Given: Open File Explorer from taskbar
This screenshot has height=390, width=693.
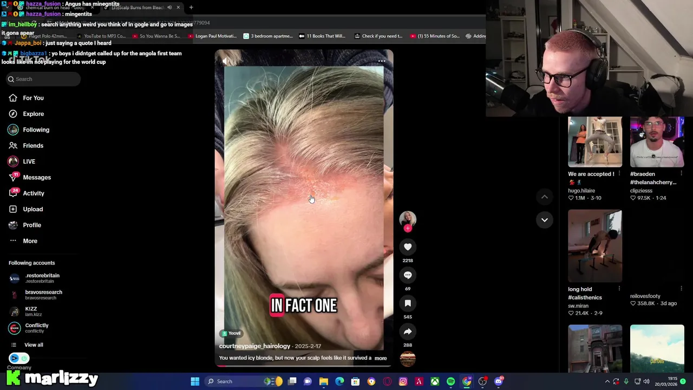Looking at the screenshot, I should (324, 381).
